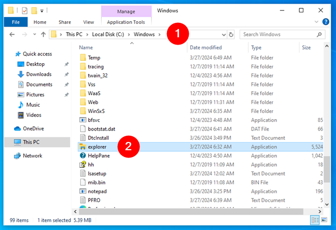Click the New folder quick access icon
The width and height of the screenshot is (336, 230).
(34, 10)
